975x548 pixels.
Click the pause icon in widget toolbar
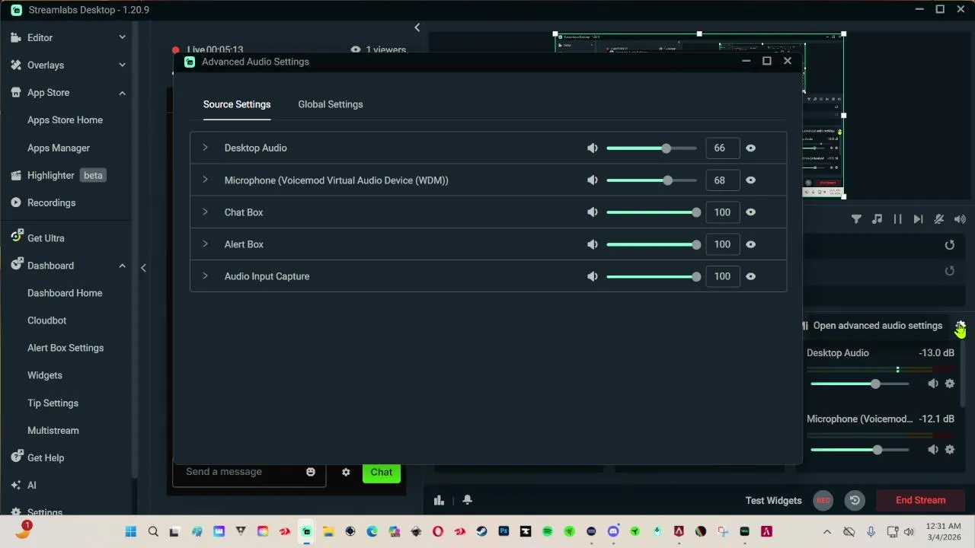(x=897, y=219)
